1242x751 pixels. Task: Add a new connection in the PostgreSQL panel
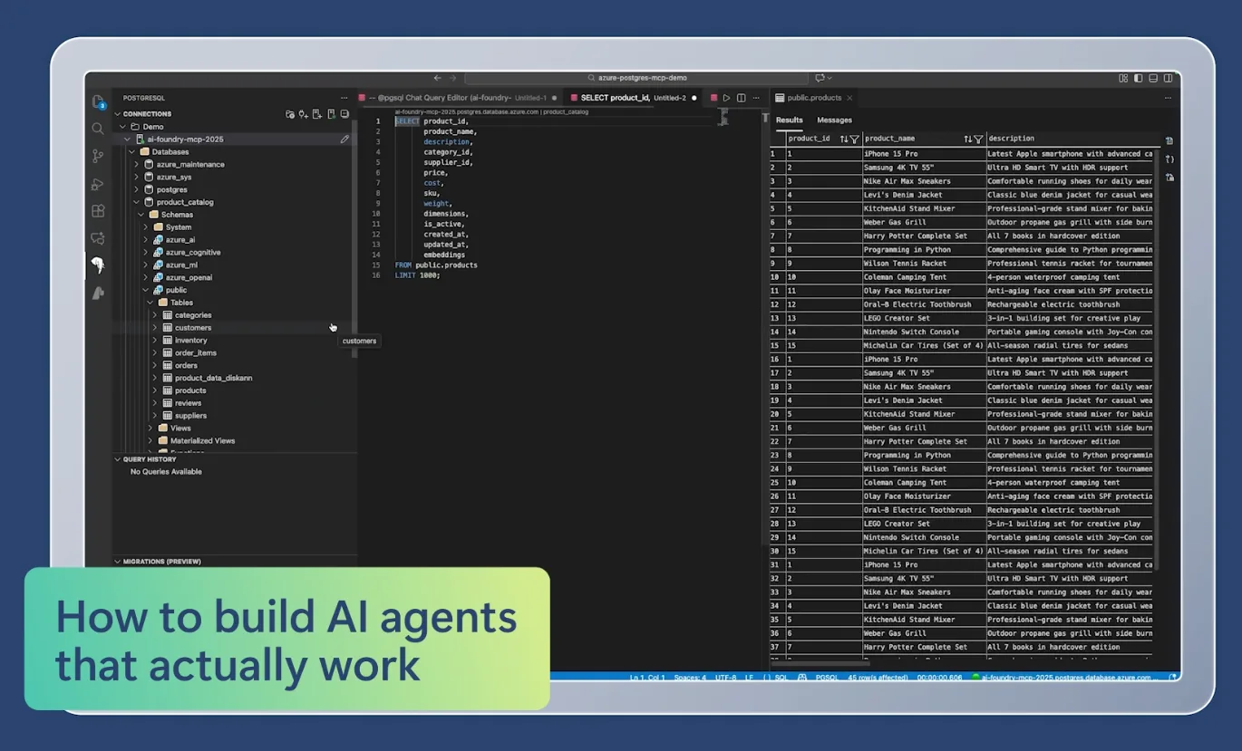click(x=302, y=114)
